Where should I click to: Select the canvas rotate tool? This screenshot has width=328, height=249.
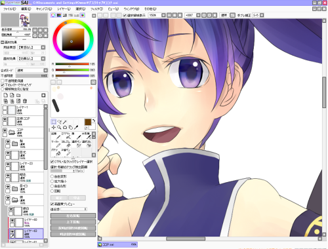(x=65, y=127)
